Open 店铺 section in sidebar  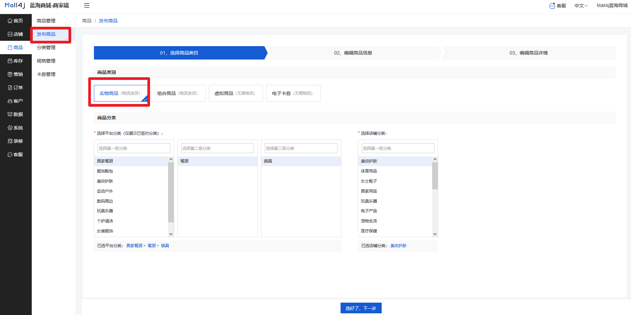(16, 34)
